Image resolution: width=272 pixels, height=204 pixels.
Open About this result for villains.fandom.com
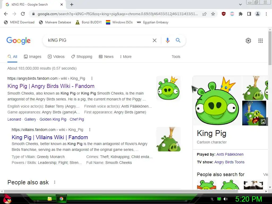pos(90,130)
